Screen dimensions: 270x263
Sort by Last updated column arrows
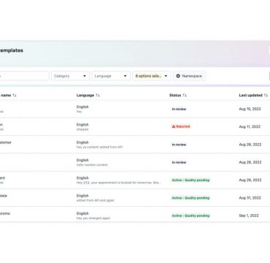pyautogui.click(x=266, y=95)
